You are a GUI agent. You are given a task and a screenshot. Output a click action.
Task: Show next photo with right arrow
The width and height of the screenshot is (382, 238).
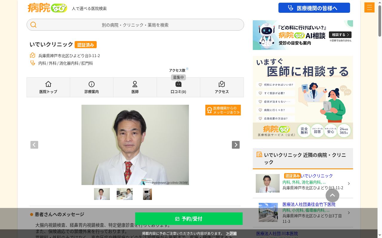point(236,145)
